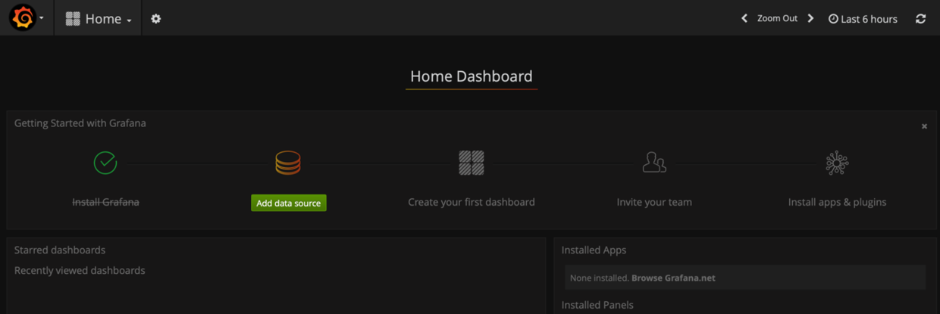Click the struck-through Install Grafana label
This screenshot has height=314, width=940.
(105, 202)
